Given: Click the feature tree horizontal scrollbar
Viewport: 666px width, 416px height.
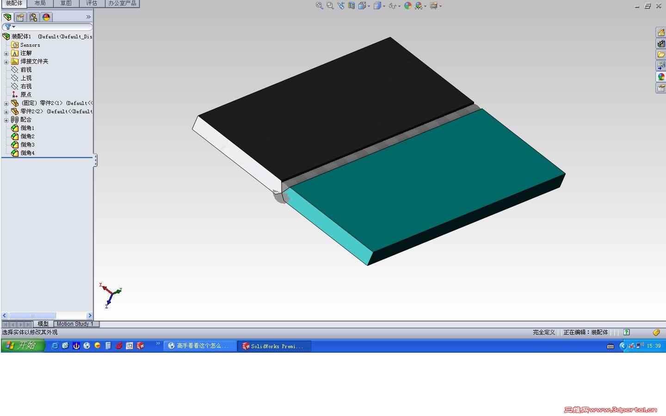Looking at the screenshot, I should point(47,316).
